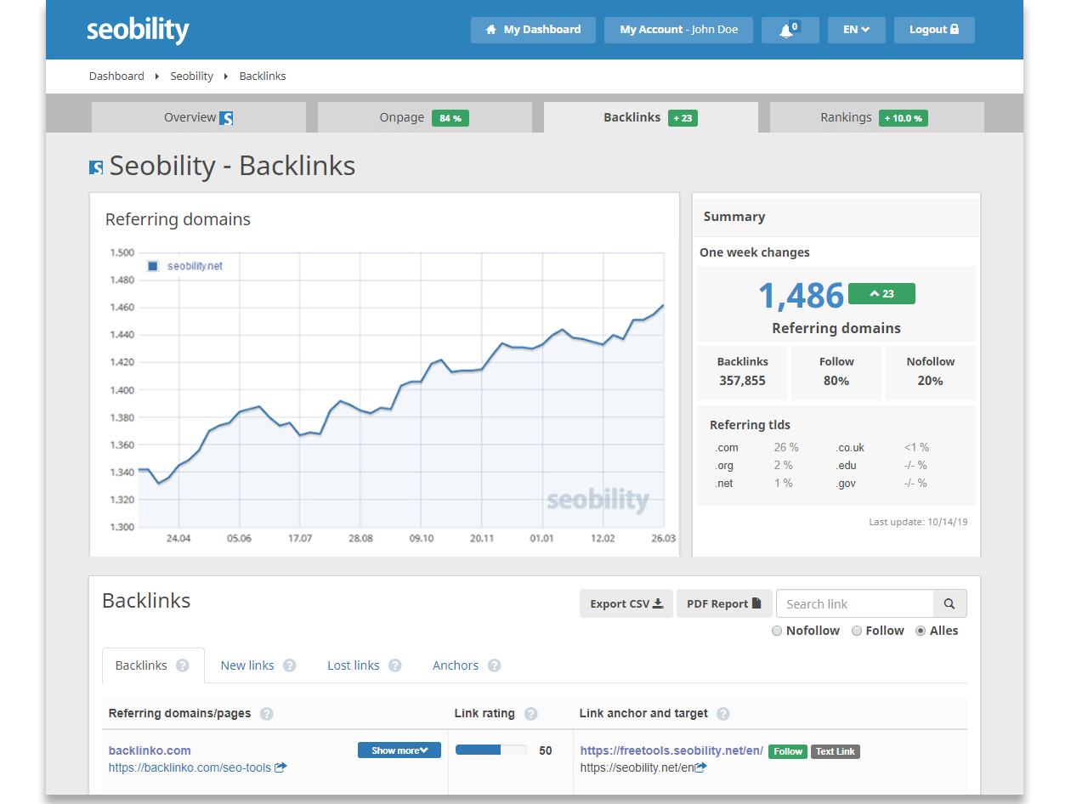Click the .co.uk <1 % tld entry

tap(882, 447)
